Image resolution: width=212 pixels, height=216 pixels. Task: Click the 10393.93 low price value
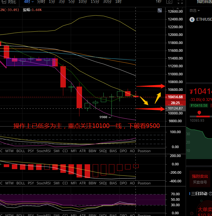197,121
